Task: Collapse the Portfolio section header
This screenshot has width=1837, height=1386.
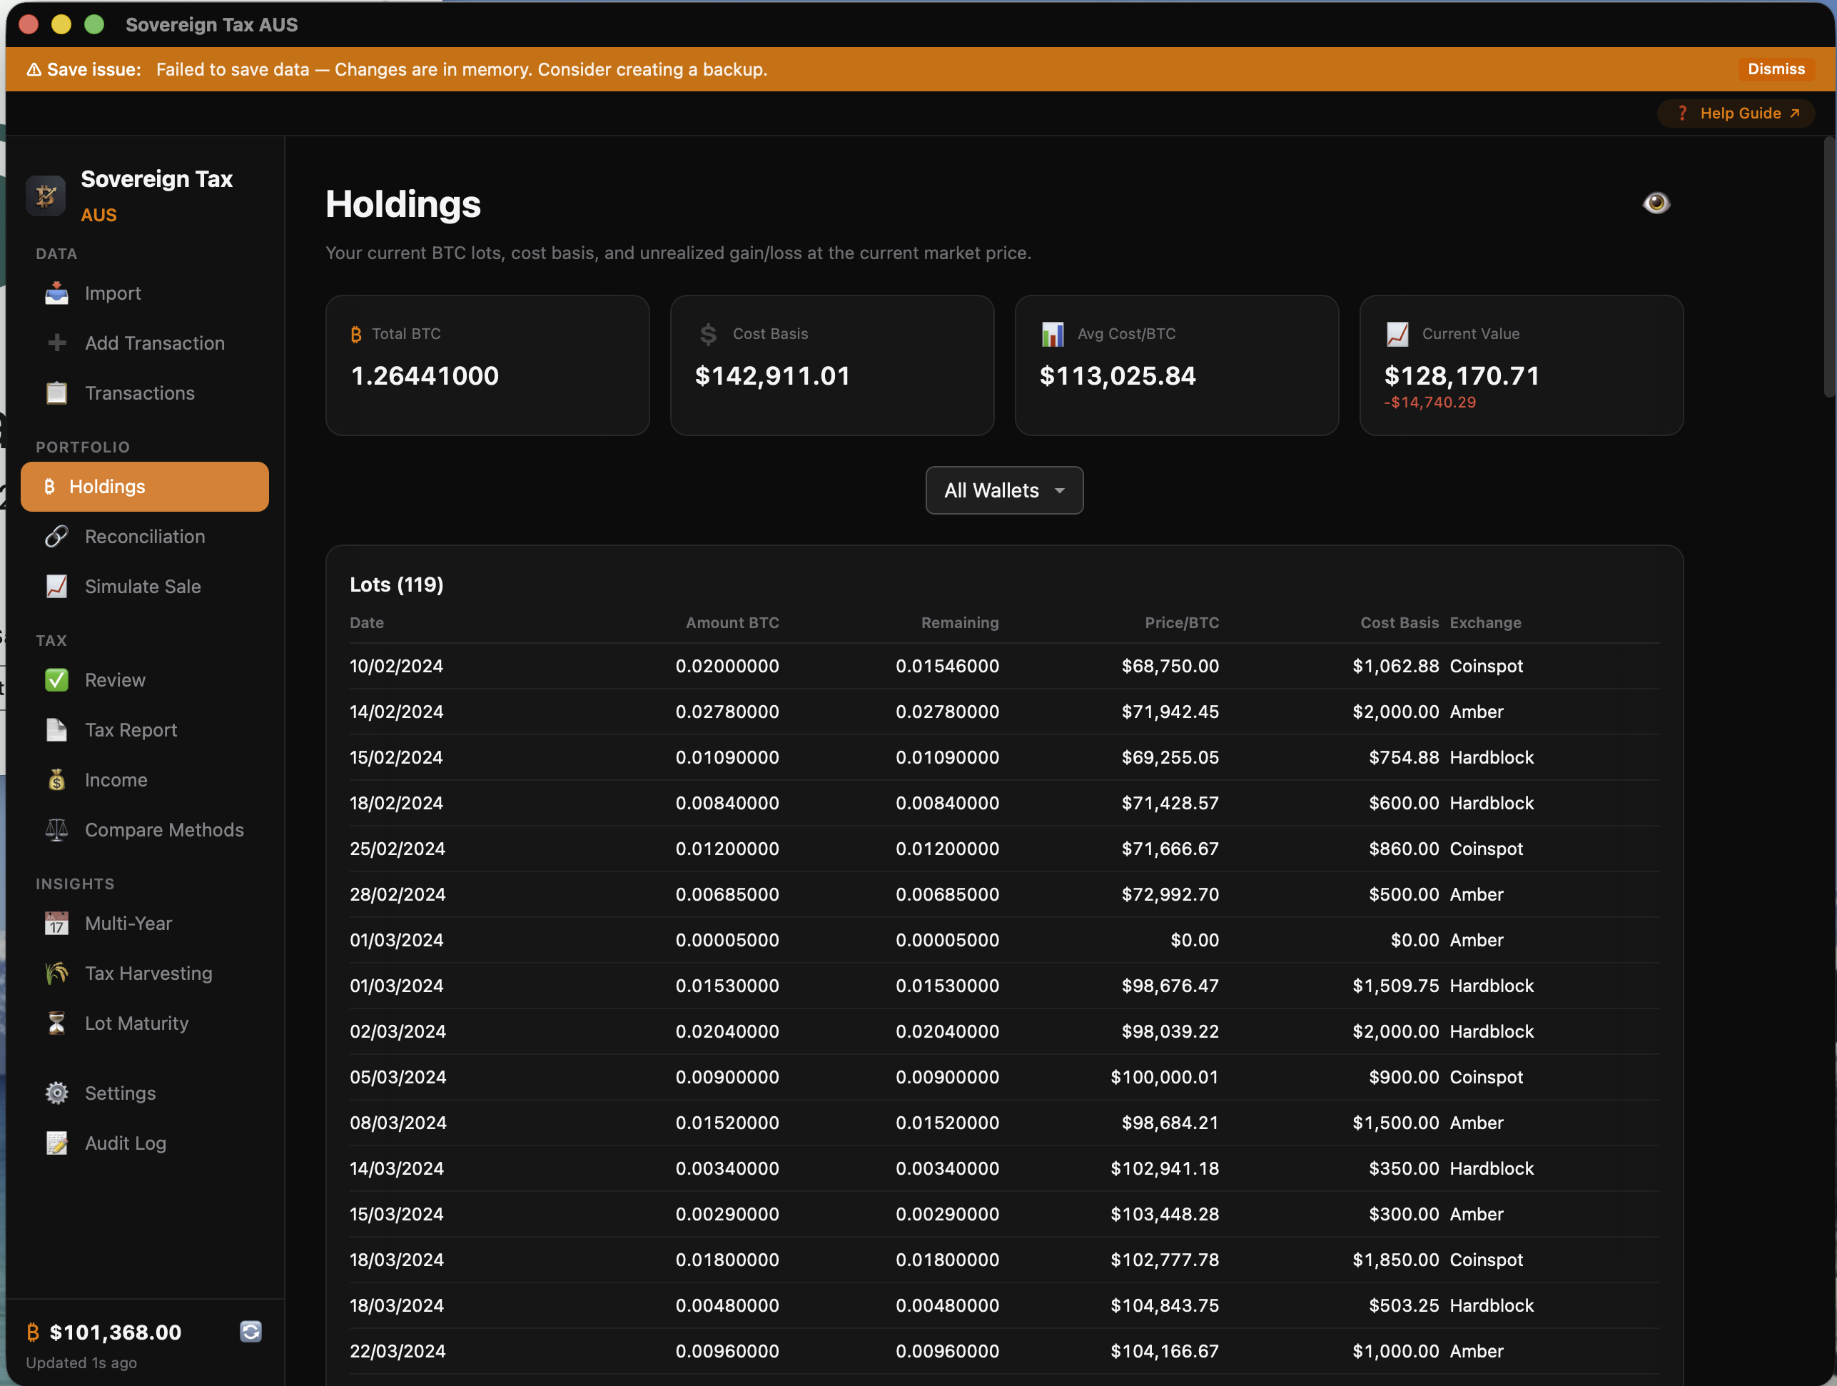Action: (82, 447)
